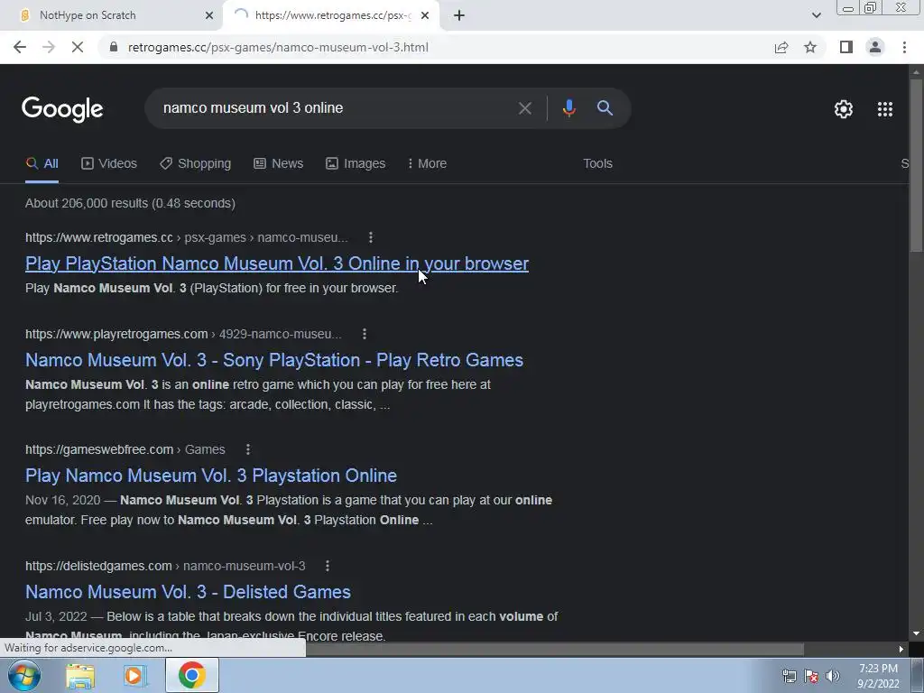Select the retrogames.cc browser tab
The height and width of the screenshot is (693, 924).
click(x=330, y=15)
